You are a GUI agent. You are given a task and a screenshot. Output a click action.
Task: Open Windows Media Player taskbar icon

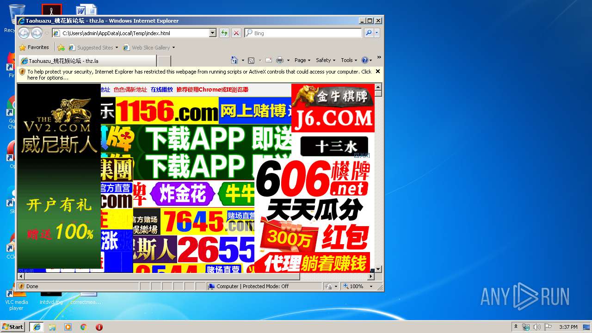coord(68,327)
